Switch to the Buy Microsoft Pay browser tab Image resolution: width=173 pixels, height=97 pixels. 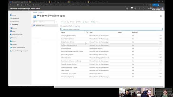click(97, 2)
